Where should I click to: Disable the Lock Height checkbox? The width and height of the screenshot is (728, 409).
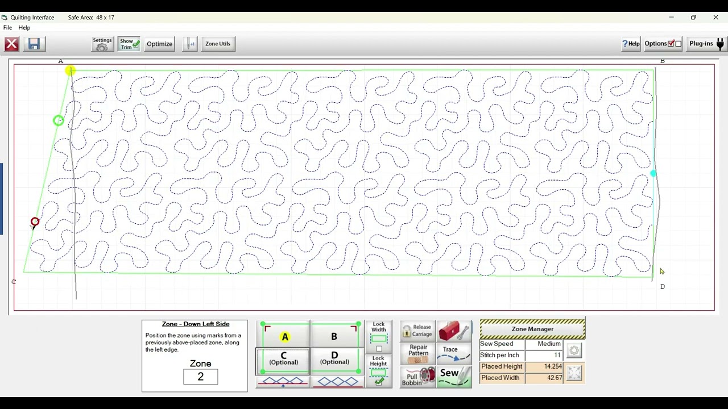tap(379, 382)
